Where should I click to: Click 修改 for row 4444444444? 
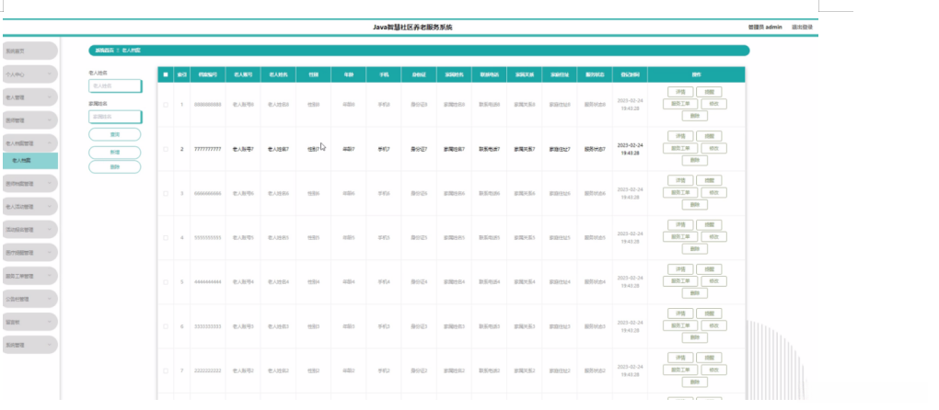point(713,281)
